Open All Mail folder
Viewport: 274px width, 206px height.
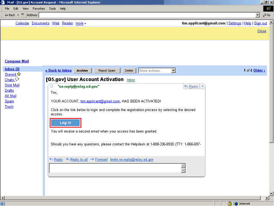pos(10,96)
